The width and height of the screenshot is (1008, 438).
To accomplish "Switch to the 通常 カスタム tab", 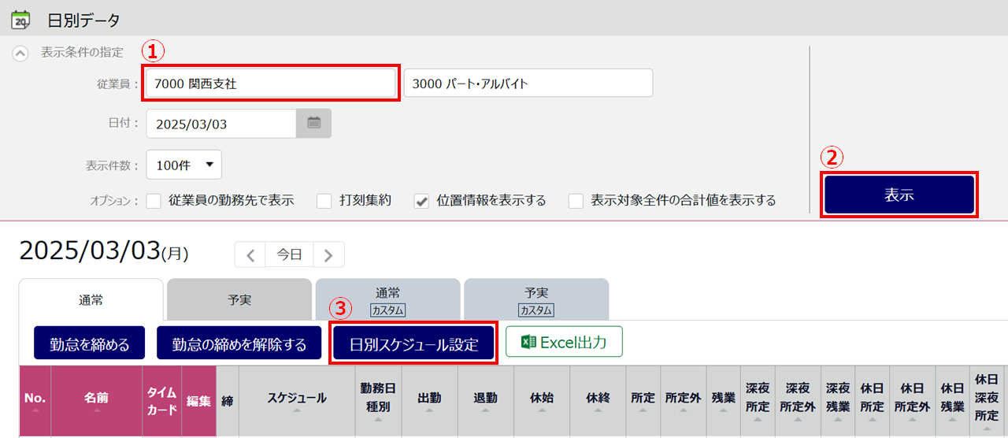I will [387, 299].
